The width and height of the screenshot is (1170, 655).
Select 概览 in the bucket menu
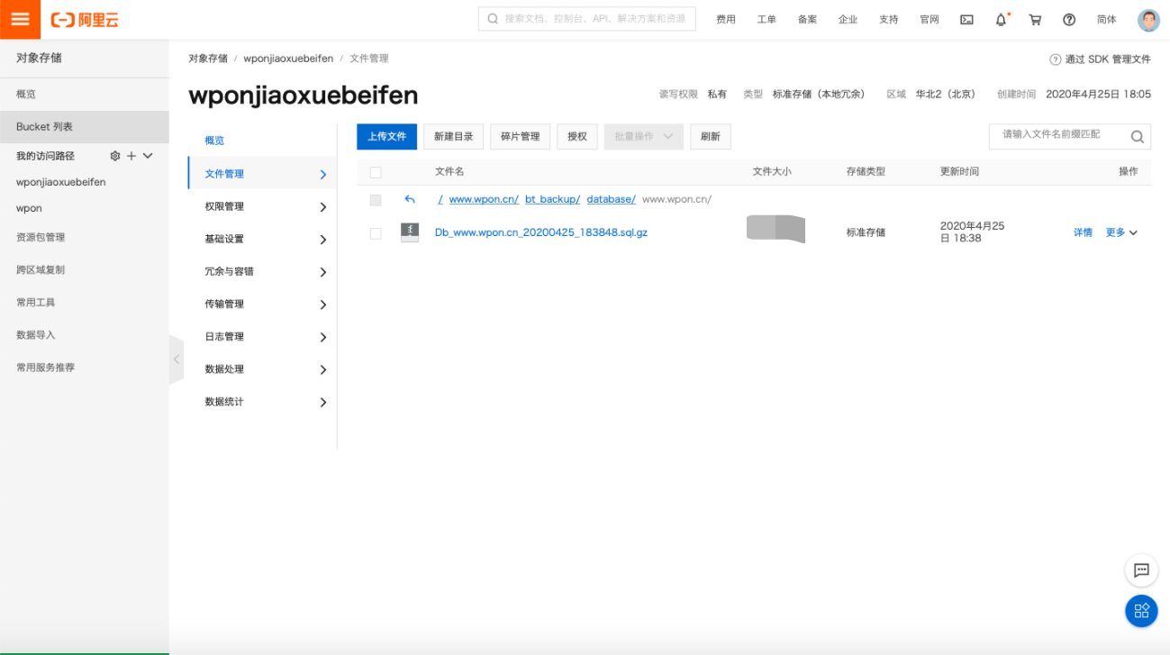pos(214,141)
